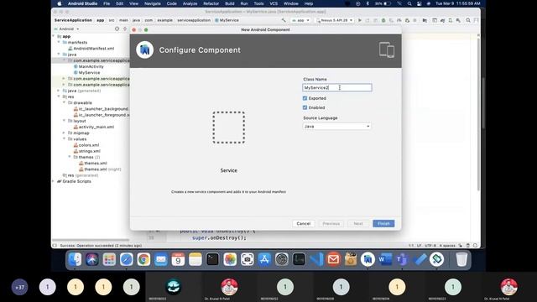Click the Cancel button

[x=304, y=224]
